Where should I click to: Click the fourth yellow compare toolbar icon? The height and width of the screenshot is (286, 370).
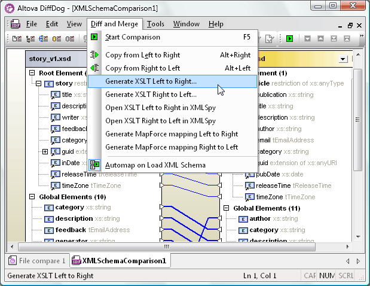(x=57, y=38)
